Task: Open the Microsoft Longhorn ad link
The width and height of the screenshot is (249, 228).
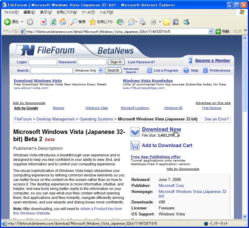Action: (x=135, y=108)
